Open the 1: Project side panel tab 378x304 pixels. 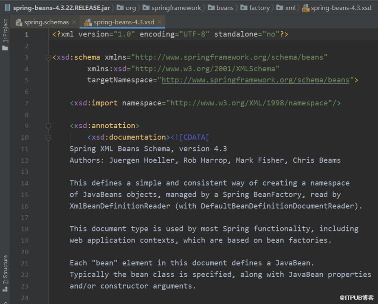click(x=5, y=31)
